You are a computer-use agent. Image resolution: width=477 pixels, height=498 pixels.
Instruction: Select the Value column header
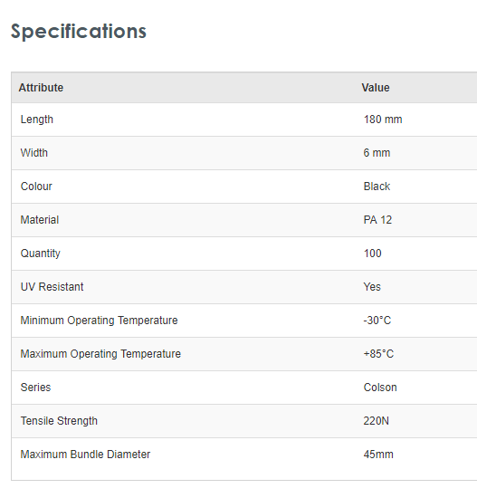(376, 88)
